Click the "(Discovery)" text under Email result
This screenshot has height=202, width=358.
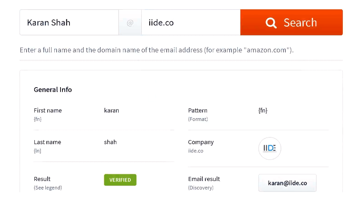(201, 188)
